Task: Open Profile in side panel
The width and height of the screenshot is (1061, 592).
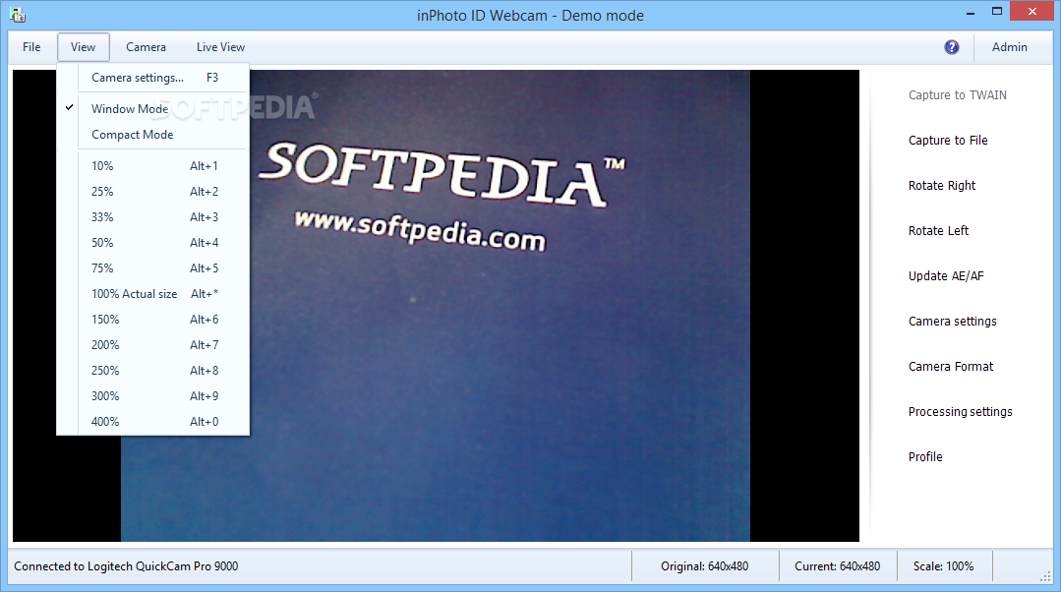Action: pos(925,456)
